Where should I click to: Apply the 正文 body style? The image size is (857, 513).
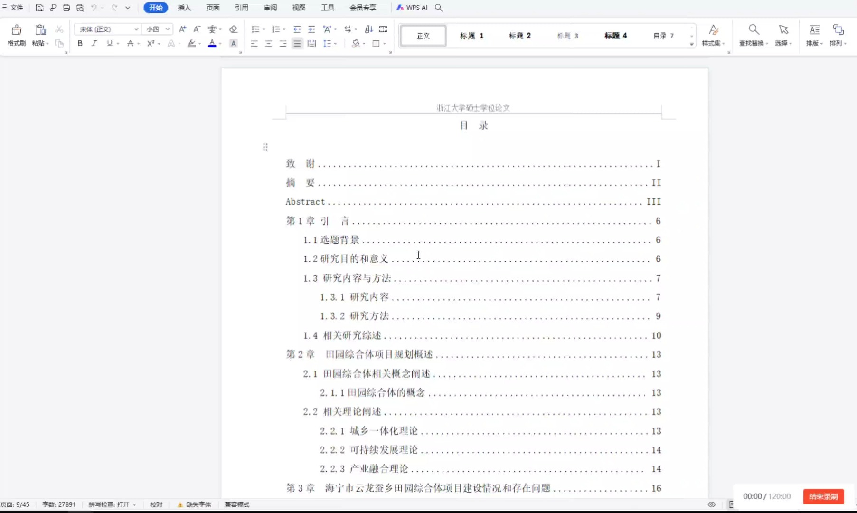pos(423,36)
